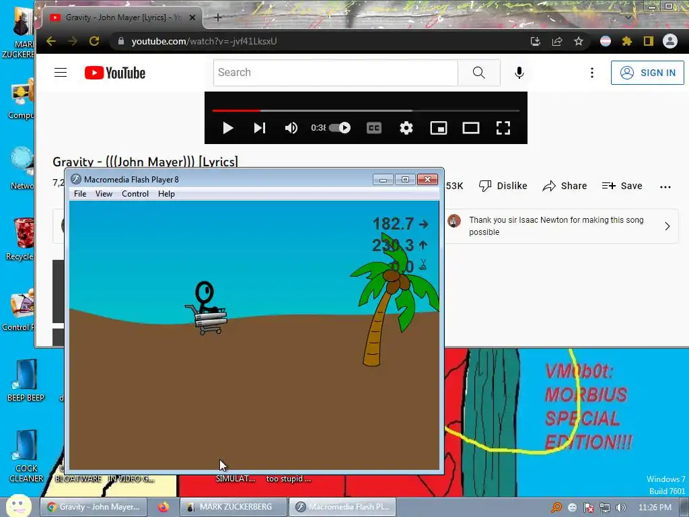Click the 182.7 distance readout
Image resolution: width=689 pixels, height=517 pixels.
click(x=400, y=223)
